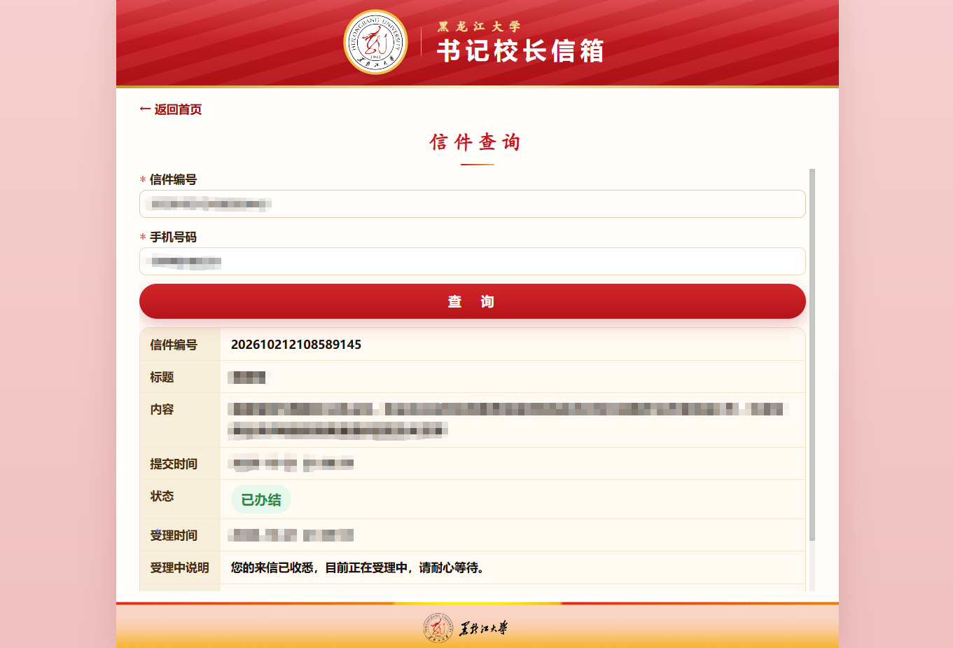
Task: Click the 标题 row label
Action: [x=162, y=377]
